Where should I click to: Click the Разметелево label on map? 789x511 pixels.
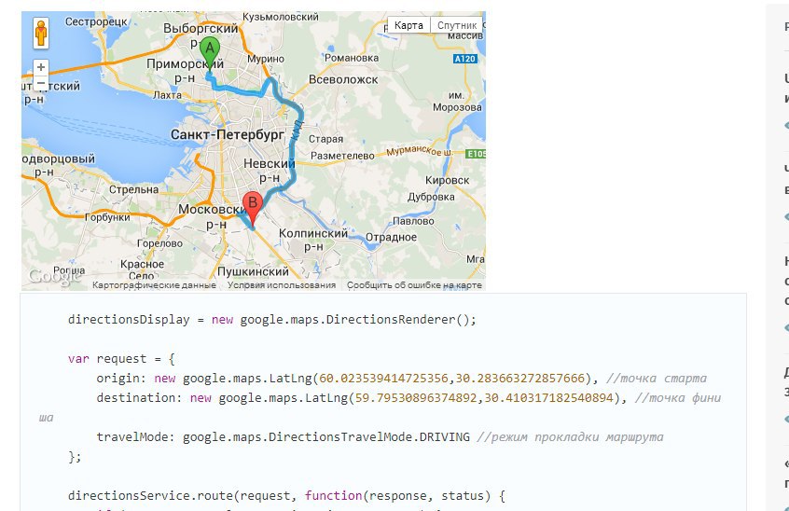(x=342, y=156)
